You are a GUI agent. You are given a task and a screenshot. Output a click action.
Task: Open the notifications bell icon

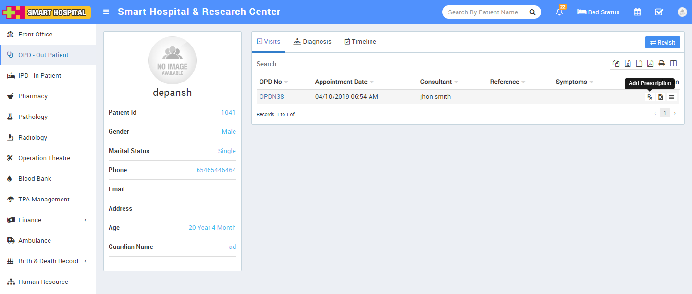[559, 12]
